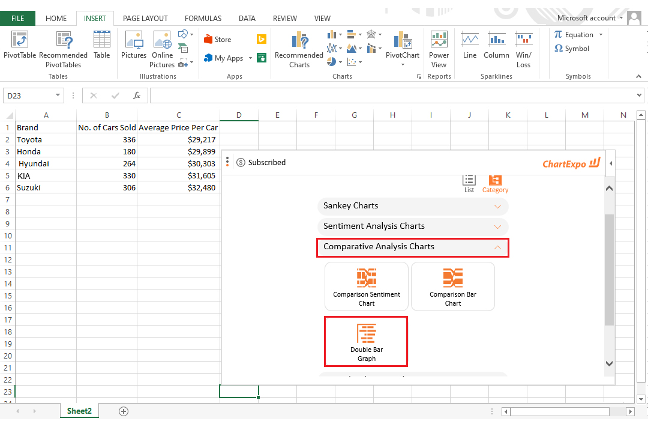
Task: Open the Name Box dropdown
Action: pyautogui.click(x=58, y=95)
